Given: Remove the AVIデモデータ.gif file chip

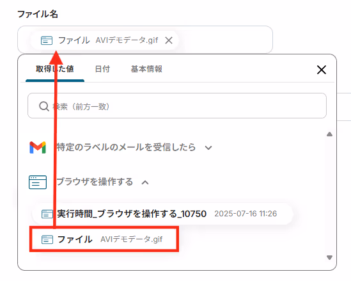Looking at the screenshot, I should click(x=169, y=40).
